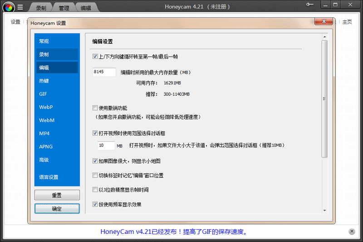The image size is (363, 242).
Task: Click scrollbar down arrow in settings panel
Action: pos(324,210)
